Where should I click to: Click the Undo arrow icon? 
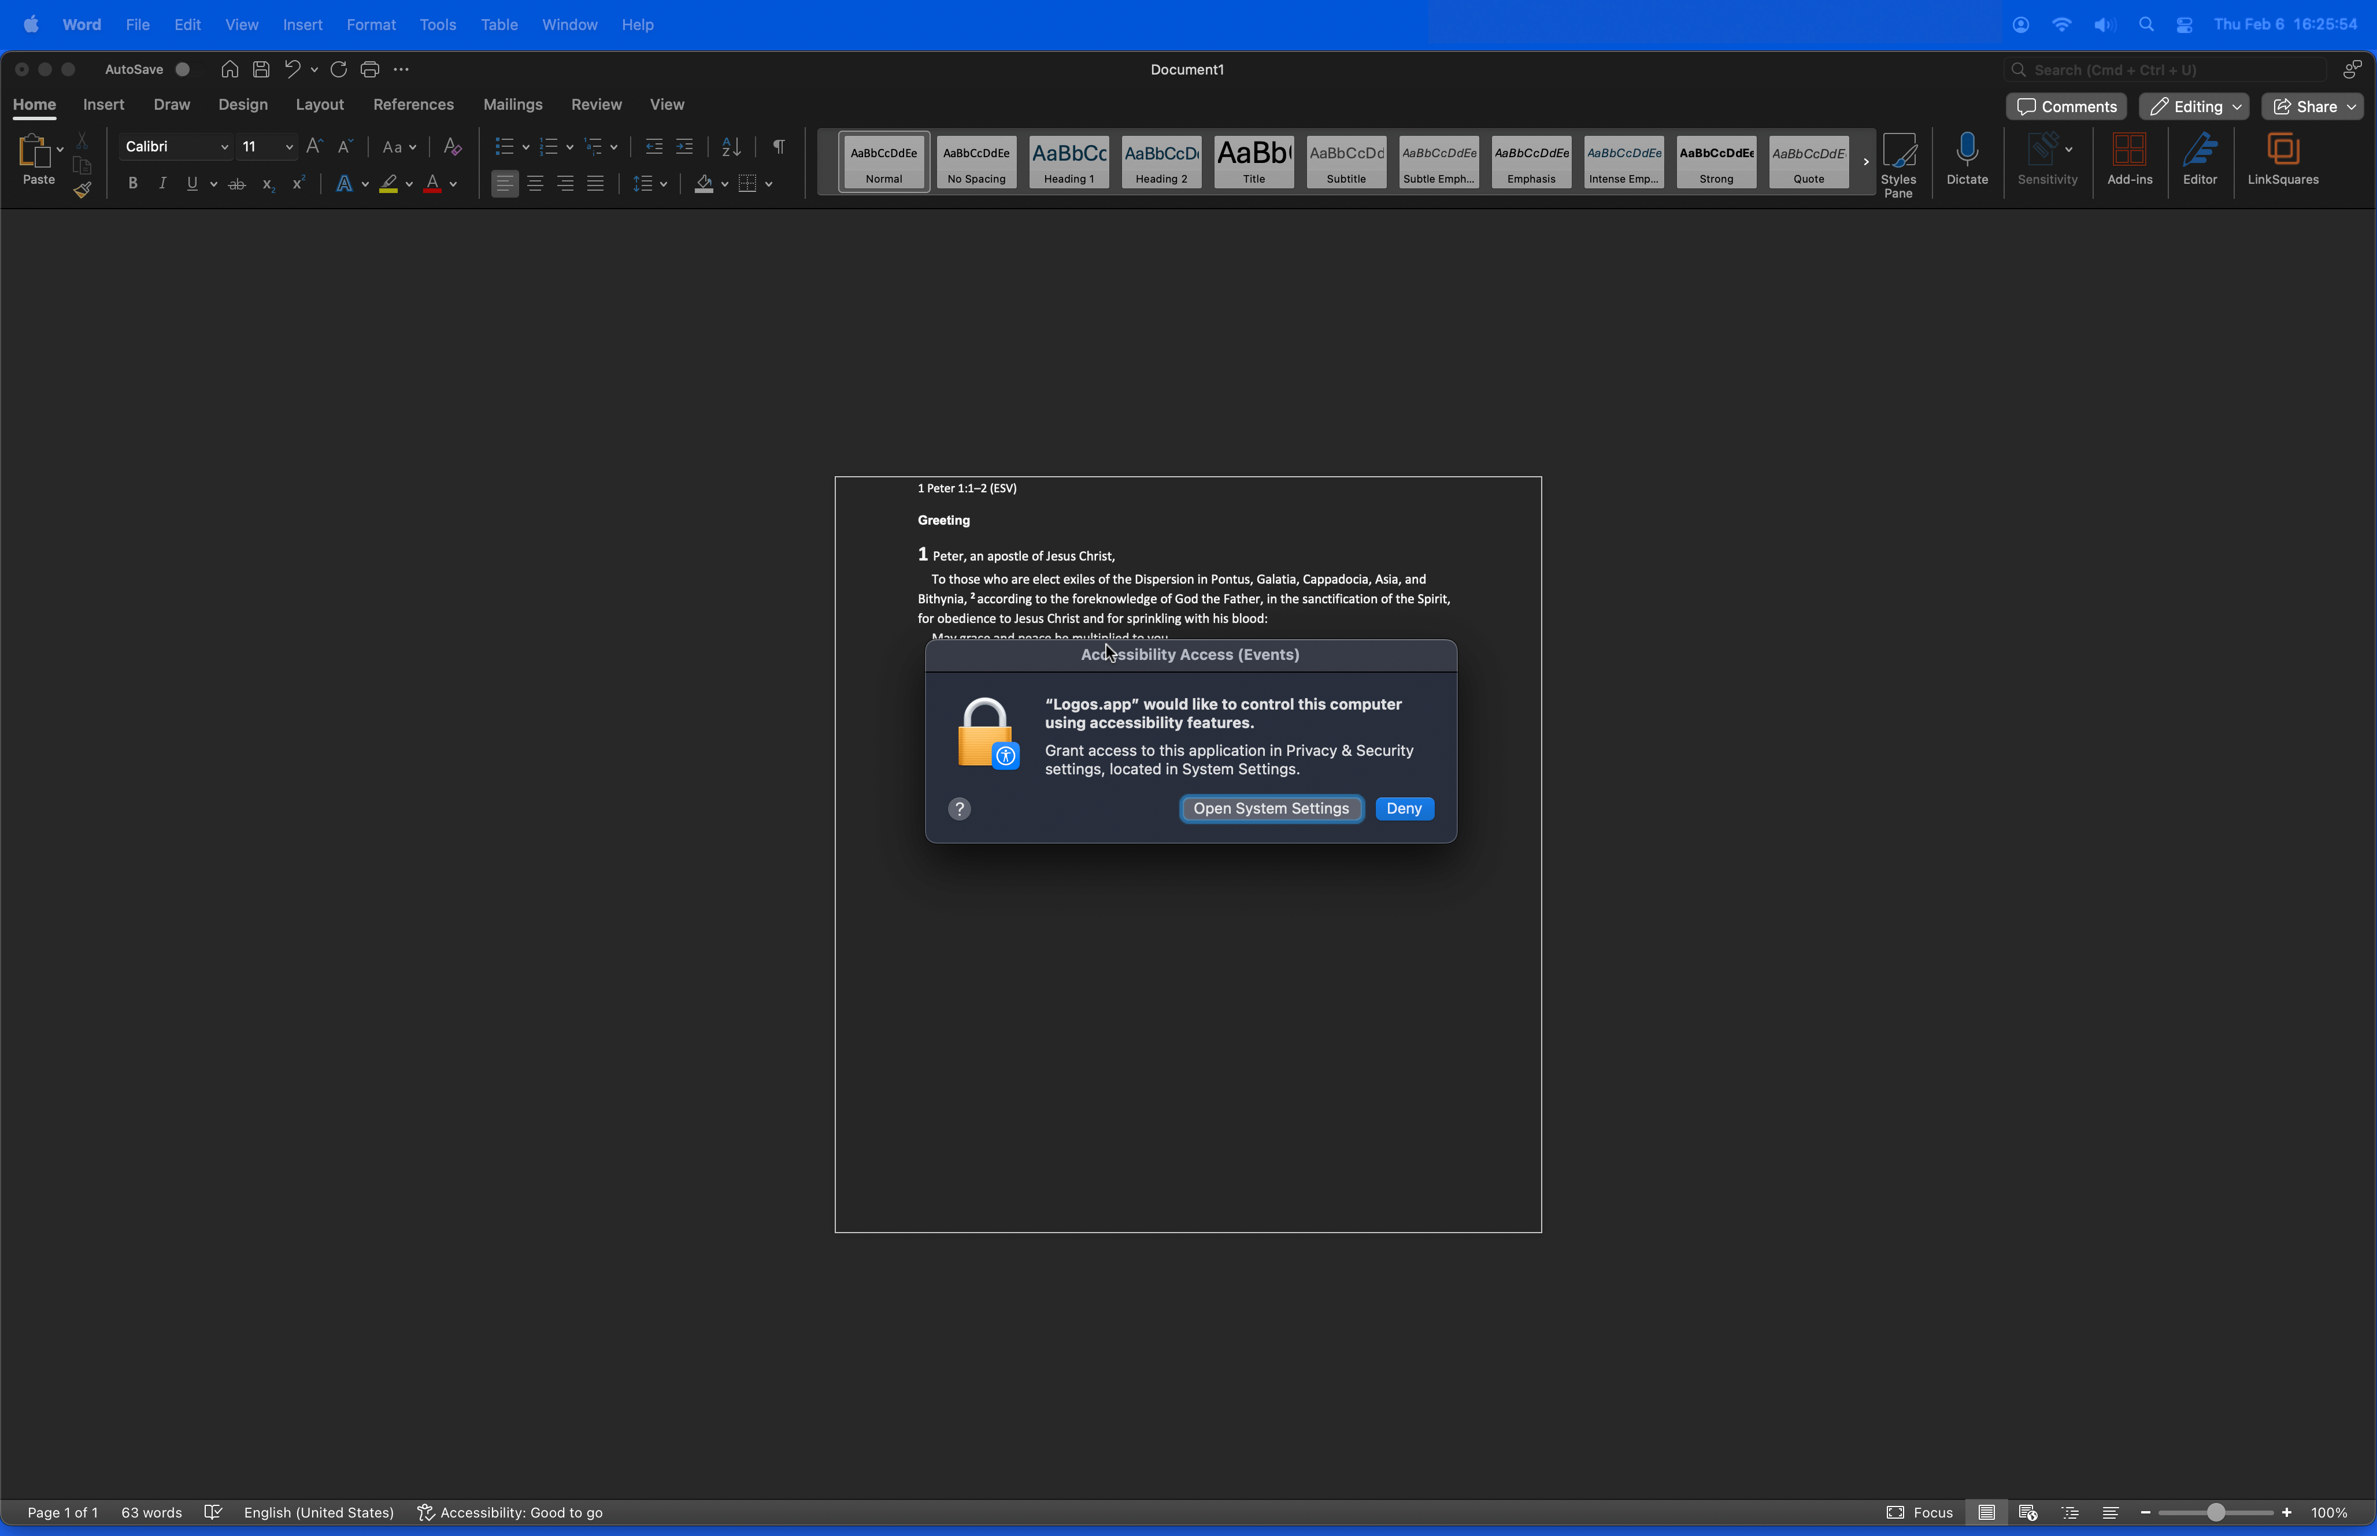tap(293, 69)
